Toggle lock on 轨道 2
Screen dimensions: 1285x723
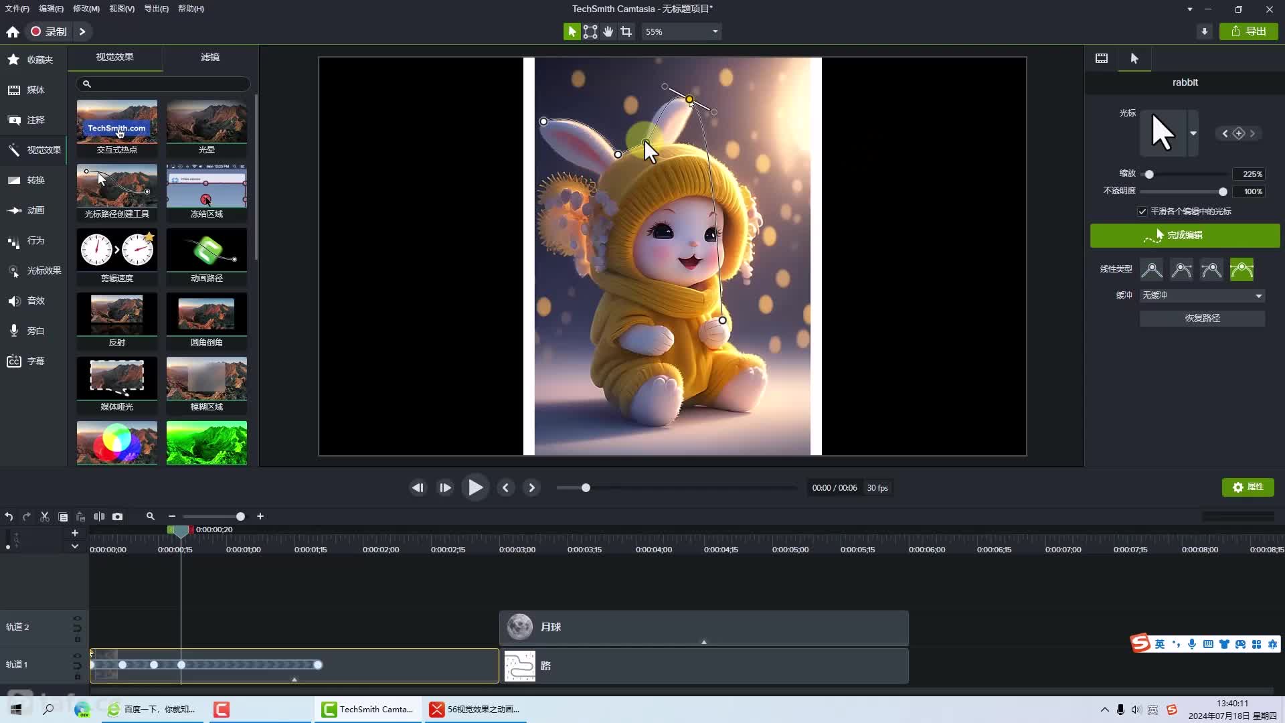click(78, 639)
